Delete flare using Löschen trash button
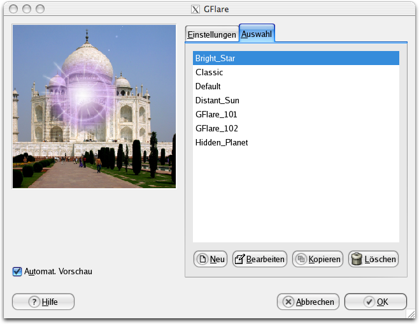 coord(373,259)
